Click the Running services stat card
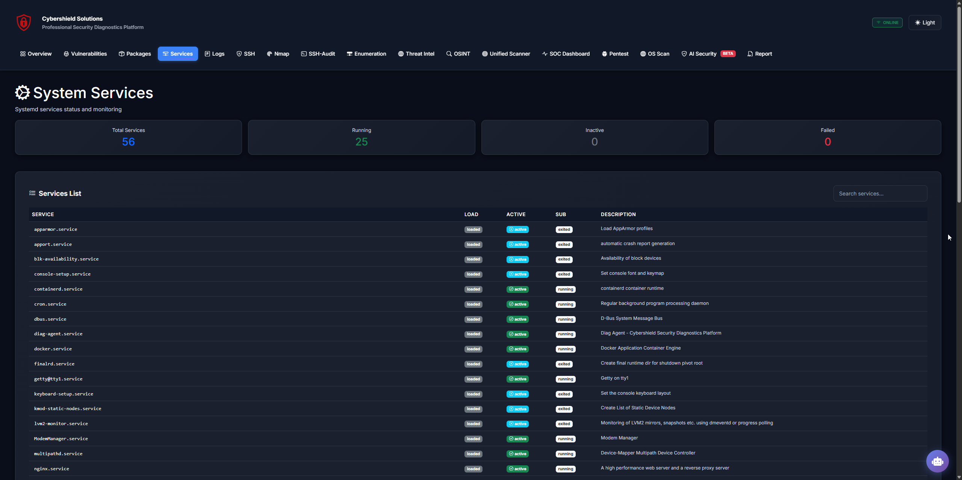Screen dimensions: 962x480 coord(362,137)
